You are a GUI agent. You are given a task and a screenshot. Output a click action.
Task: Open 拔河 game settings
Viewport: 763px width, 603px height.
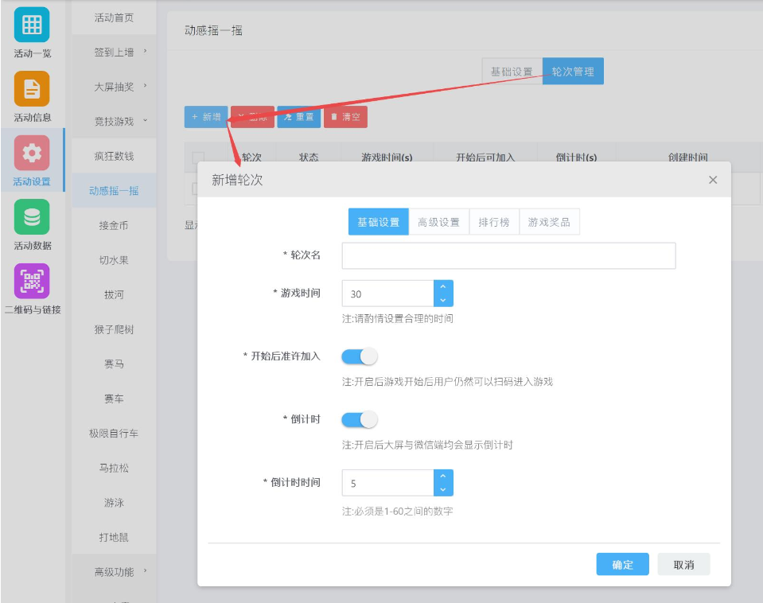tap(115, 294)
